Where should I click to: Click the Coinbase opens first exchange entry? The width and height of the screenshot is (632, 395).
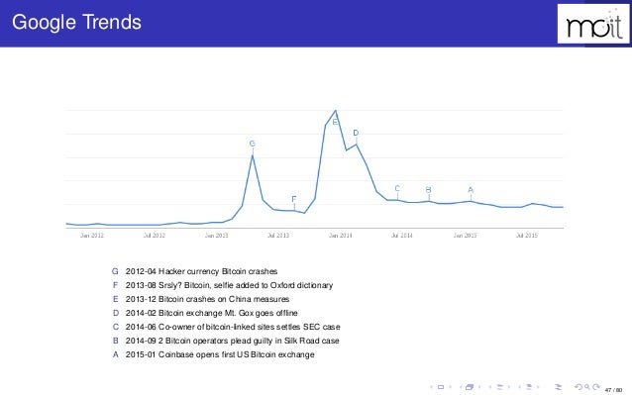220,354
